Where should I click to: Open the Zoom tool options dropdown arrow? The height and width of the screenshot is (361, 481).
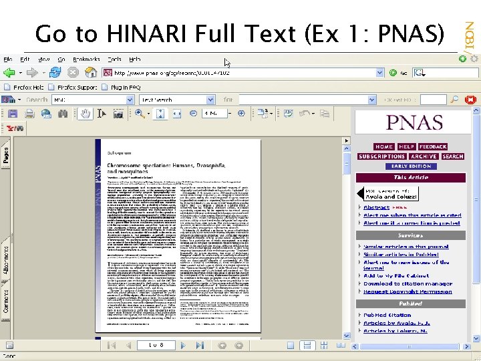click(149, 114)
